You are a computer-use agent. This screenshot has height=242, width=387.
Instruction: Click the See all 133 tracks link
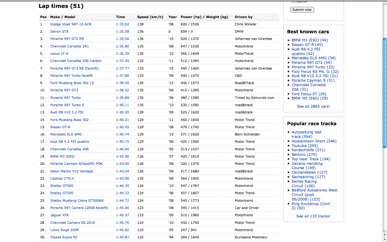click(x=313, y=216)
